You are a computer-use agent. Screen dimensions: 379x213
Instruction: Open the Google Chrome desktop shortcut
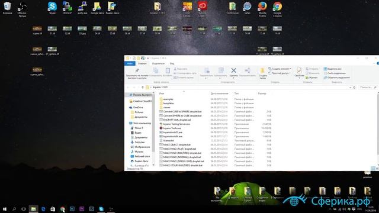point(277,9)
